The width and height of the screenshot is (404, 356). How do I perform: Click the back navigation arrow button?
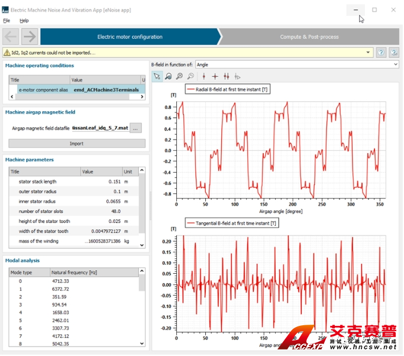coord(11,37)
